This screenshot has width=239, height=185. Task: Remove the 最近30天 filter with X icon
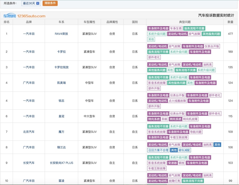pyautogui.click(x=38, y=3)
